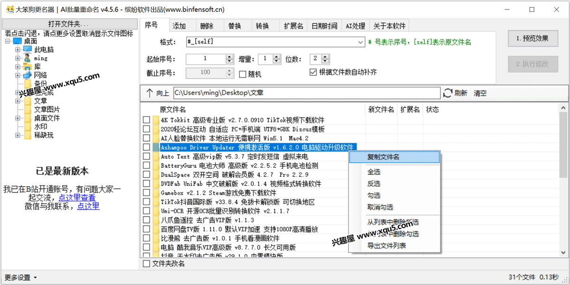Collapse the 桌面 tree node

tap(8, 41)
